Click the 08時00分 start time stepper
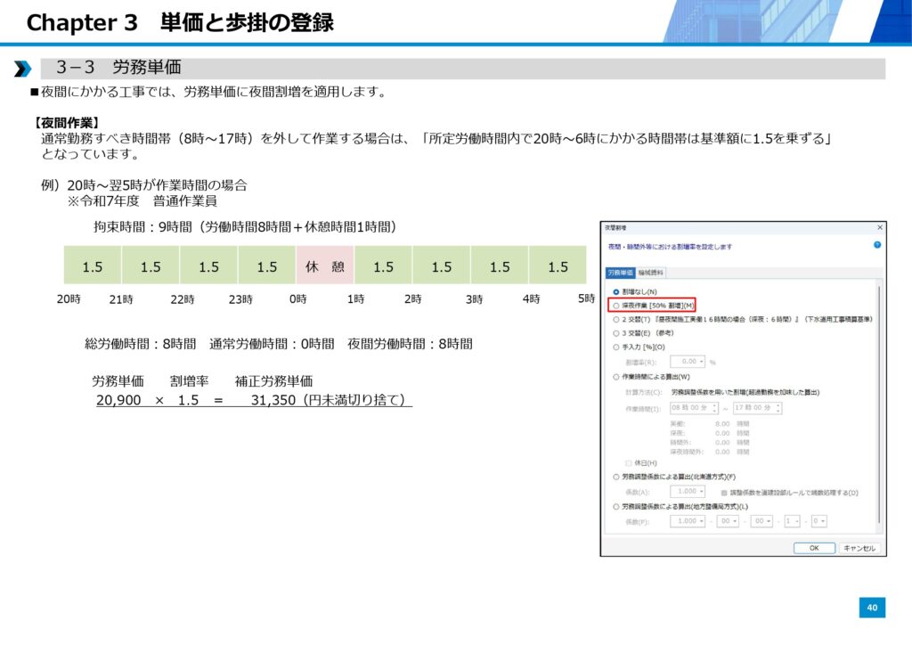Screen dimensions: 912x645 tap(713, 408)
